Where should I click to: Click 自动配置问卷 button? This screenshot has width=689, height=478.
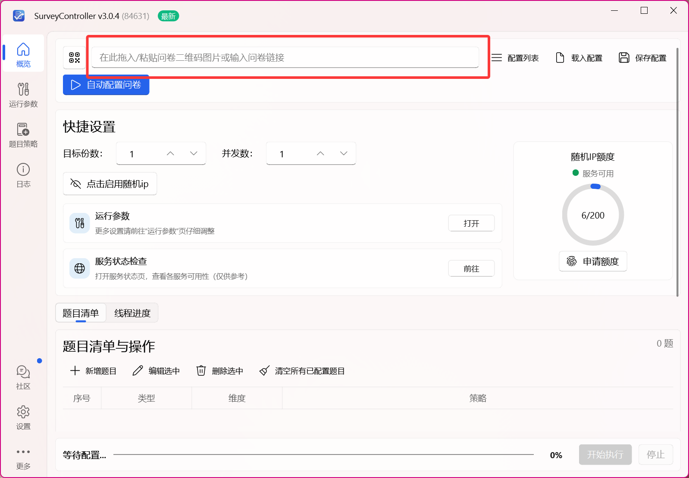106,85
